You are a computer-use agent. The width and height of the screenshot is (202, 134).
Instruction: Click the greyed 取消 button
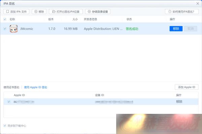pyautogui.click(x=191, y=29)
